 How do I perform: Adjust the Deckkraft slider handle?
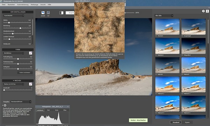pyautogui.click(x=4, y=90)
